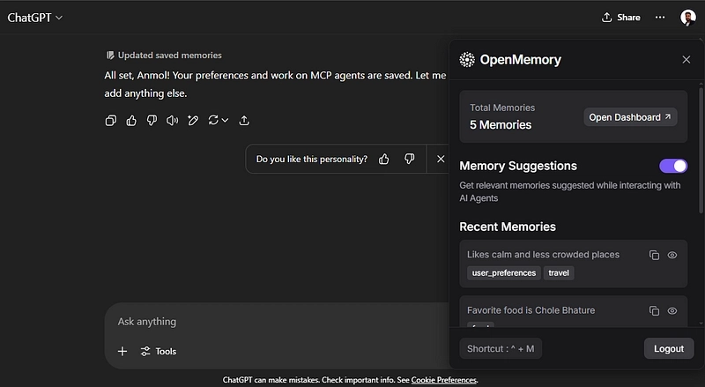705x387 pixels.
Task: Click the Total Memories label
Action: point(502,108)
